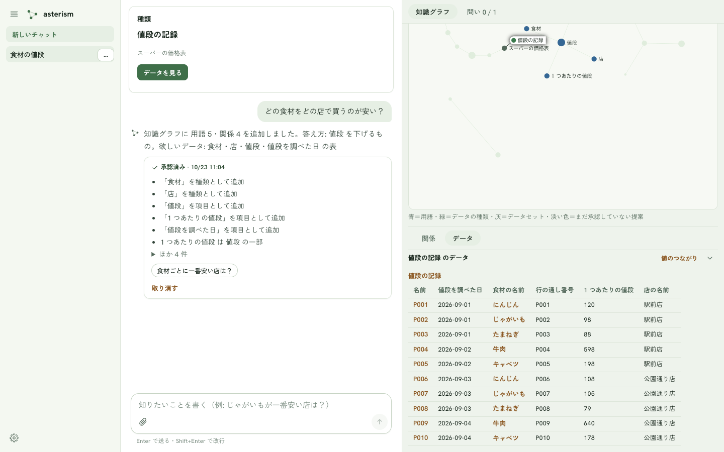Click the 1 つあたりの値段 column header

point(608,290)
